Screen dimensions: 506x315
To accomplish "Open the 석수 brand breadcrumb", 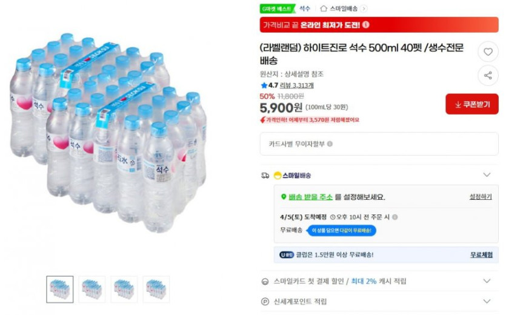I will pos(305,8).
